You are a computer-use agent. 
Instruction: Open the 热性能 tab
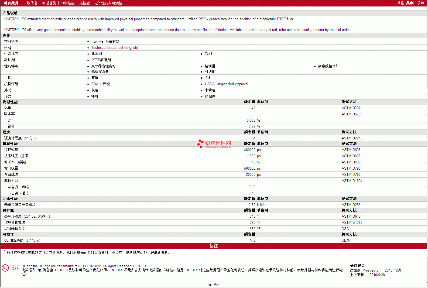(x=84, y=3)
